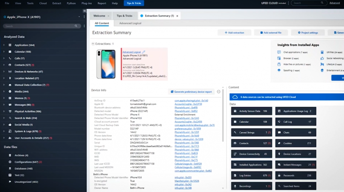Open the Advanced Logical extraction link
344x192 pixels.
[x=131, y=52]
